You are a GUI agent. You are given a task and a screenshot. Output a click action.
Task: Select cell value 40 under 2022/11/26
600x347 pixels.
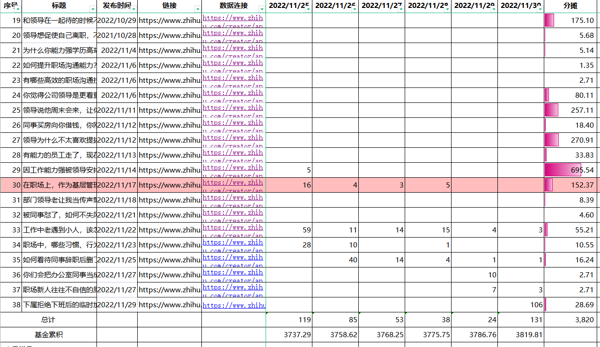pyautogui.click(x=335, y=260)
